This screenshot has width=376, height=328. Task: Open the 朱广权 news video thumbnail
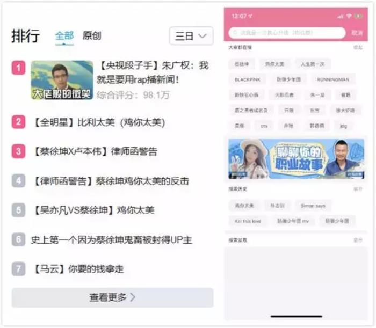coord(62,80)
